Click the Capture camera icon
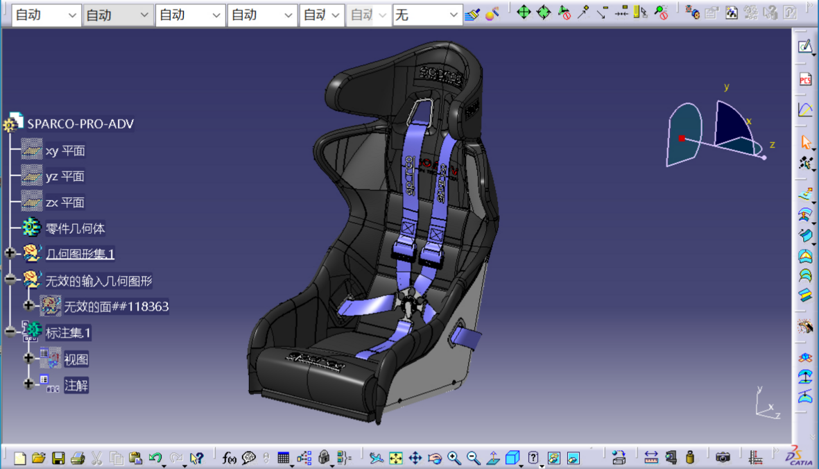The height and width of the screenshot is (469, 819). point(723,458)
